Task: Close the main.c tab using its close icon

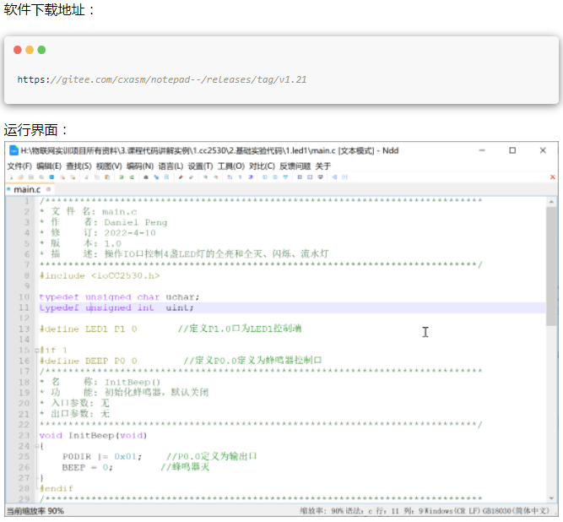Action: click(46, 190)
